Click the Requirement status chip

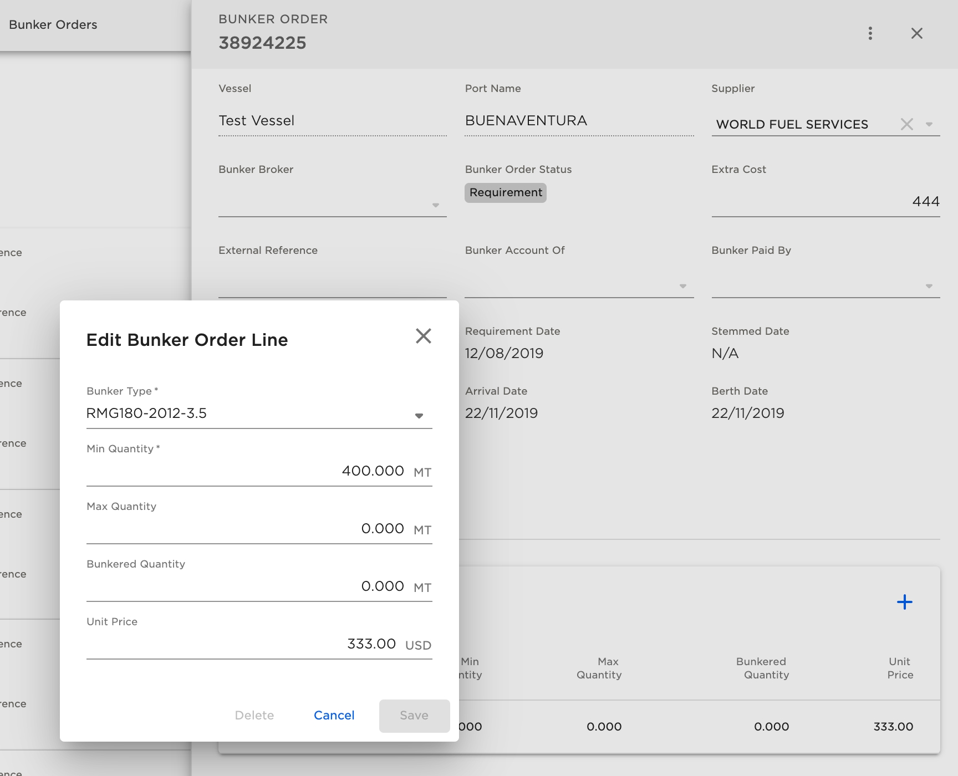click(505, 193)
